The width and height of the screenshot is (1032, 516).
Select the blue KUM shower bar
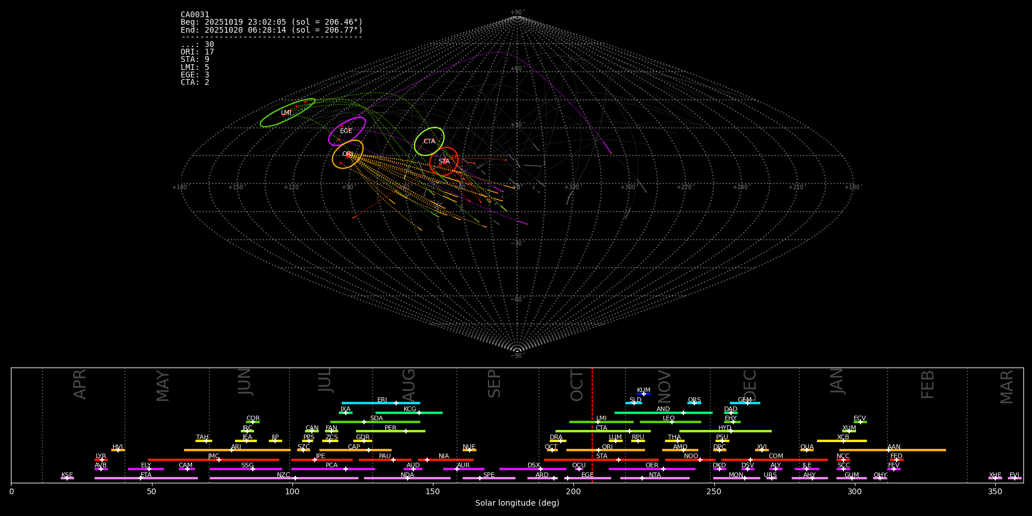click(644, 394)
